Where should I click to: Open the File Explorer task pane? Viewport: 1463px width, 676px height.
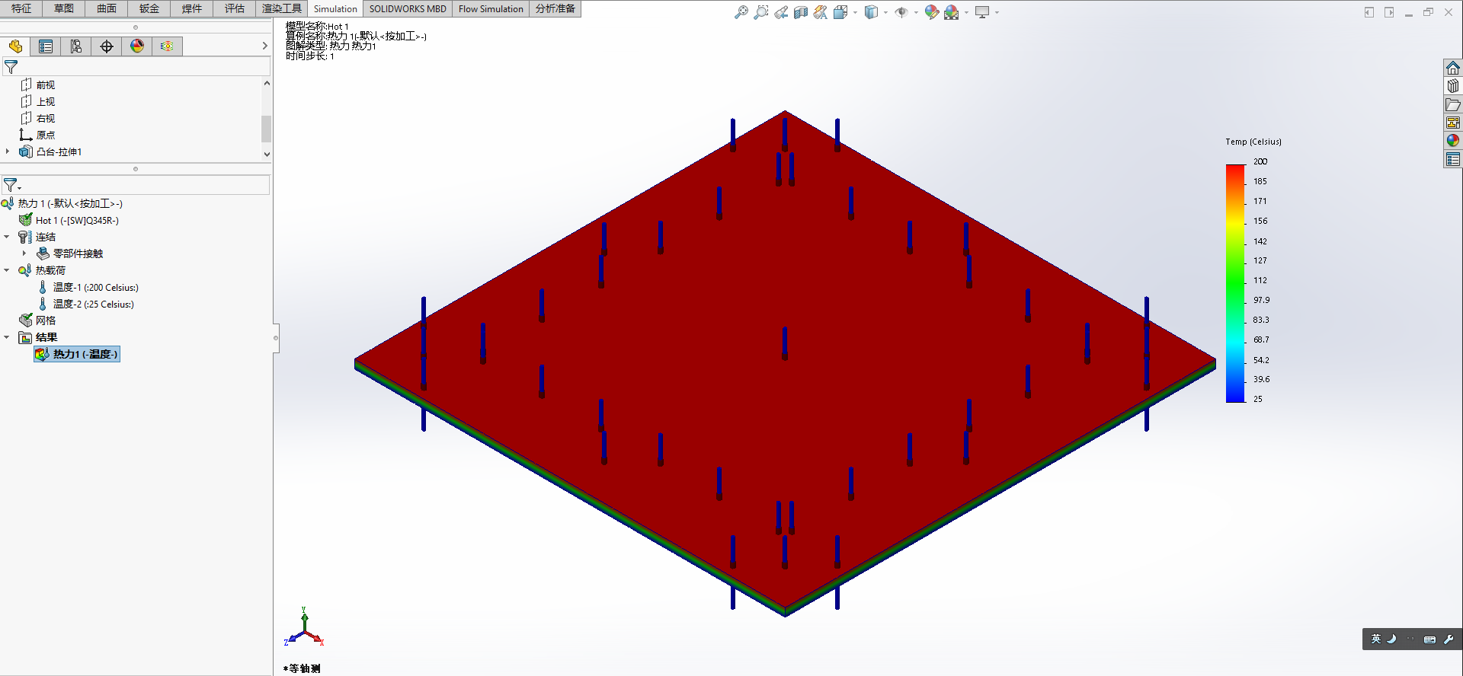tap(1453, 104)
